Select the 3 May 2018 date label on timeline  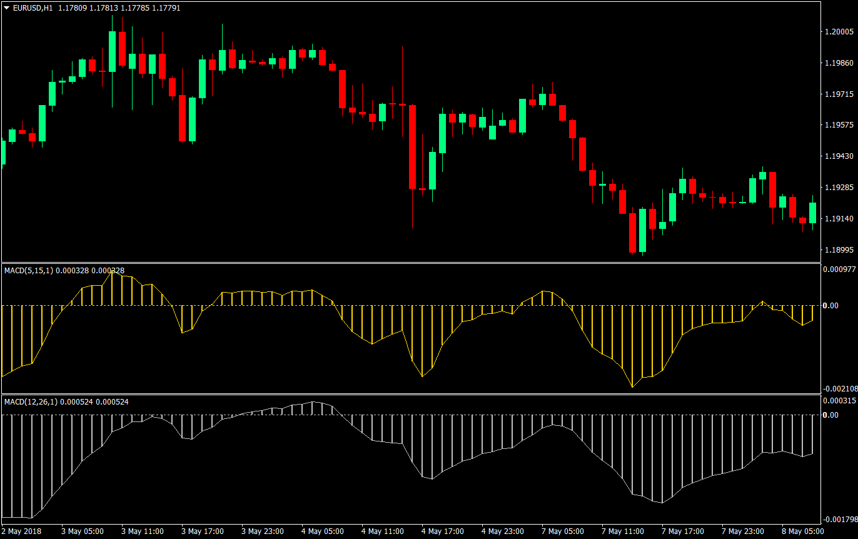pos(19,531)
